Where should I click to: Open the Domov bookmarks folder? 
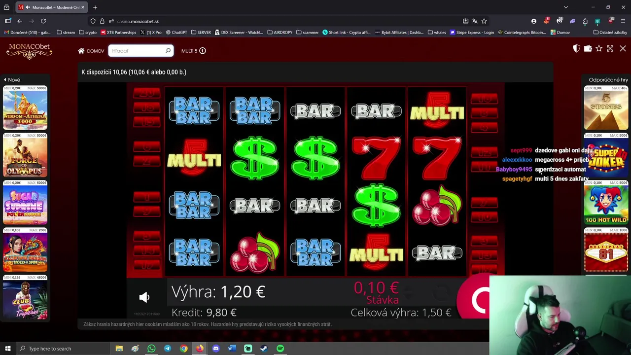[x=560, y=33]
